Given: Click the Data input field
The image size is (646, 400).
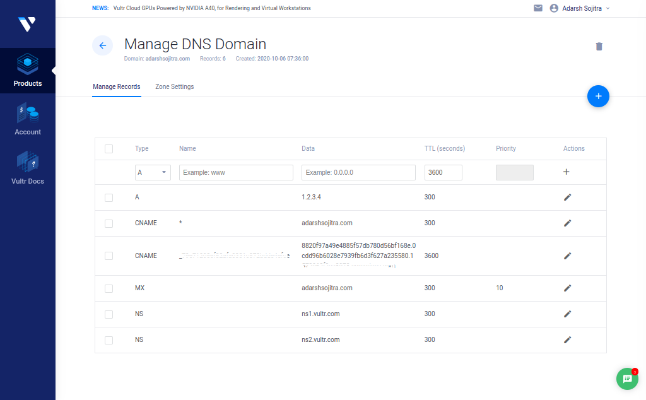Looking at the screenshot, I should (x=358, y=173).
